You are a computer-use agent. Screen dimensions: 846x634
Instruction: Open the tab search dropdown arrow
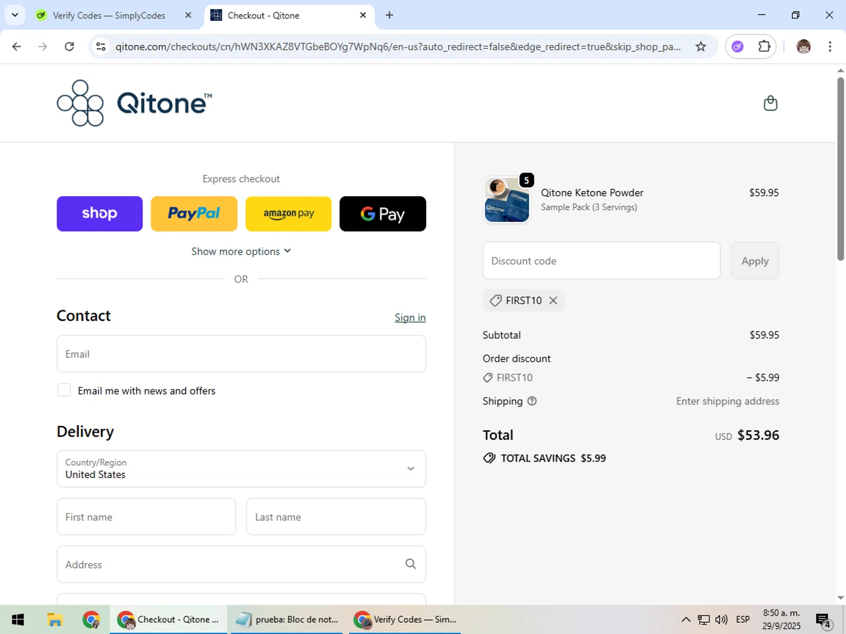[15, 15]
